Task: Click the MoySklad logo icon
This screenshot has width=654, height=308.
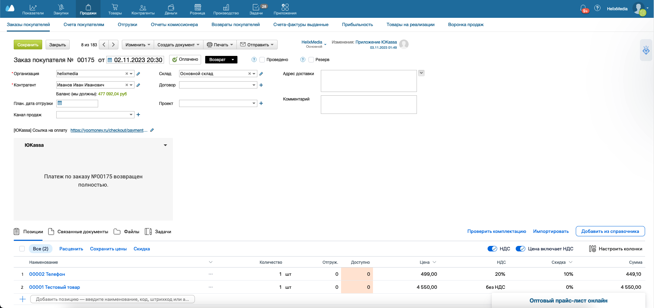Action: 10,8
